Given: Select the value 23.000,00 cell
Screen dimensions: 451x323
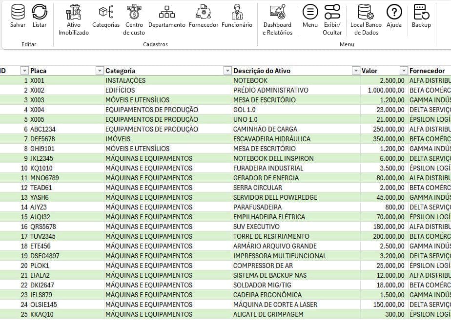Looking at the screenshot, I should 384,110.
